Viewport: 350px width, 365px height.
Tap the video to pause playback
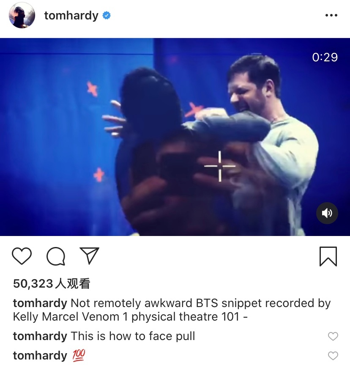tap(175, 137)
